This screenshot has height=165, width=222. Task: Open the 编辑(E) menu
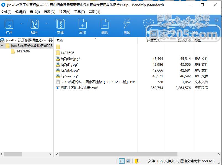(20, 12)
